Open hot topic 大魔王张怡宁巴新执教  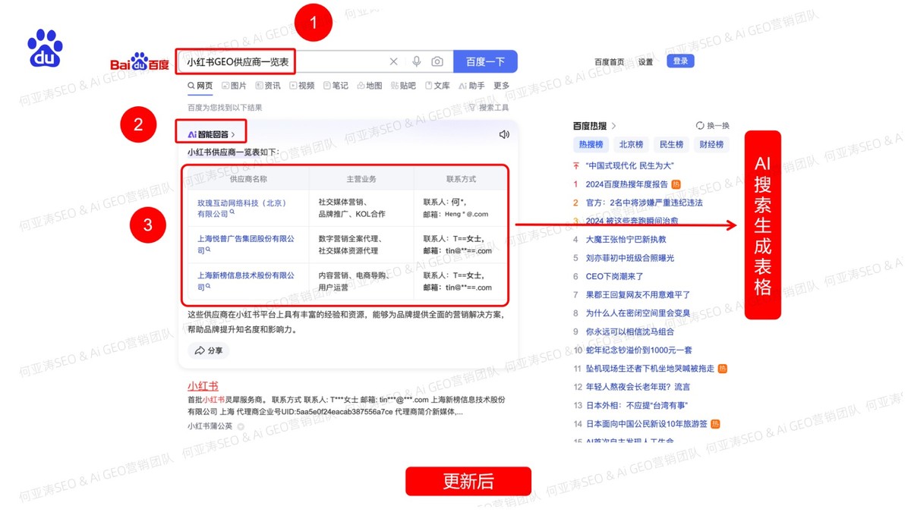pyautogui.click(x=626, y=239)
